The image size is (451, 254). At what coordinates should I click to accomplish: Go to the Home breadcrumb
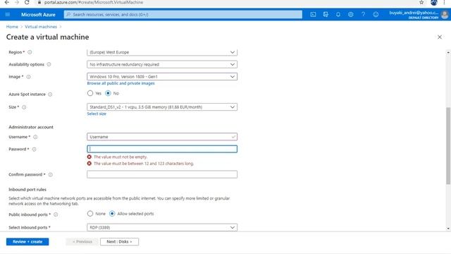[x=12, y=27]
